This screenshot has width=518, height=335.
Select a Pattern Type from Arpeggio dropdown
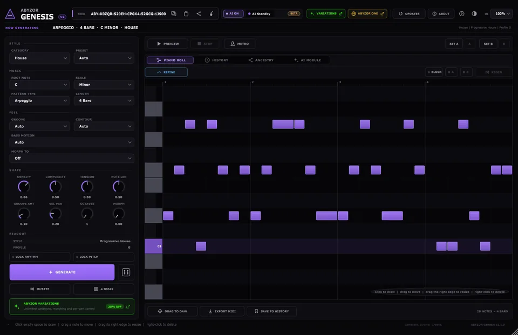click(39, 100)
